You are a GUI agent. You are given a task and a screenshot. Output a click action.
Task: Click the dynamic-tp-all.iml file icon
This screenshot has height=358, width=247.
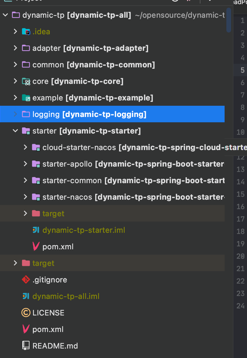(x=26, y=296)
